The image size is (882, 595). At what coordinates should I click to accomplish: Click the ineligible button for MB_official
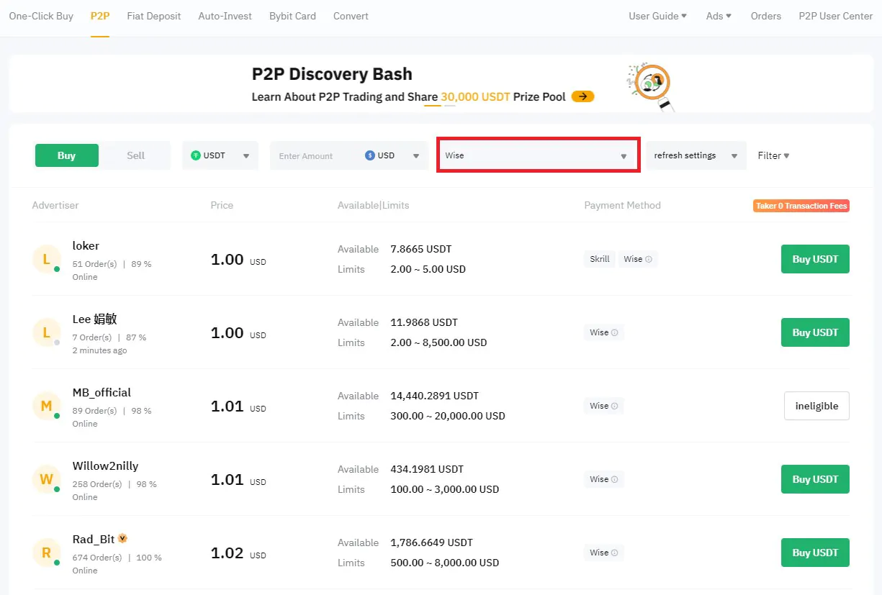[x=816, y=406]
